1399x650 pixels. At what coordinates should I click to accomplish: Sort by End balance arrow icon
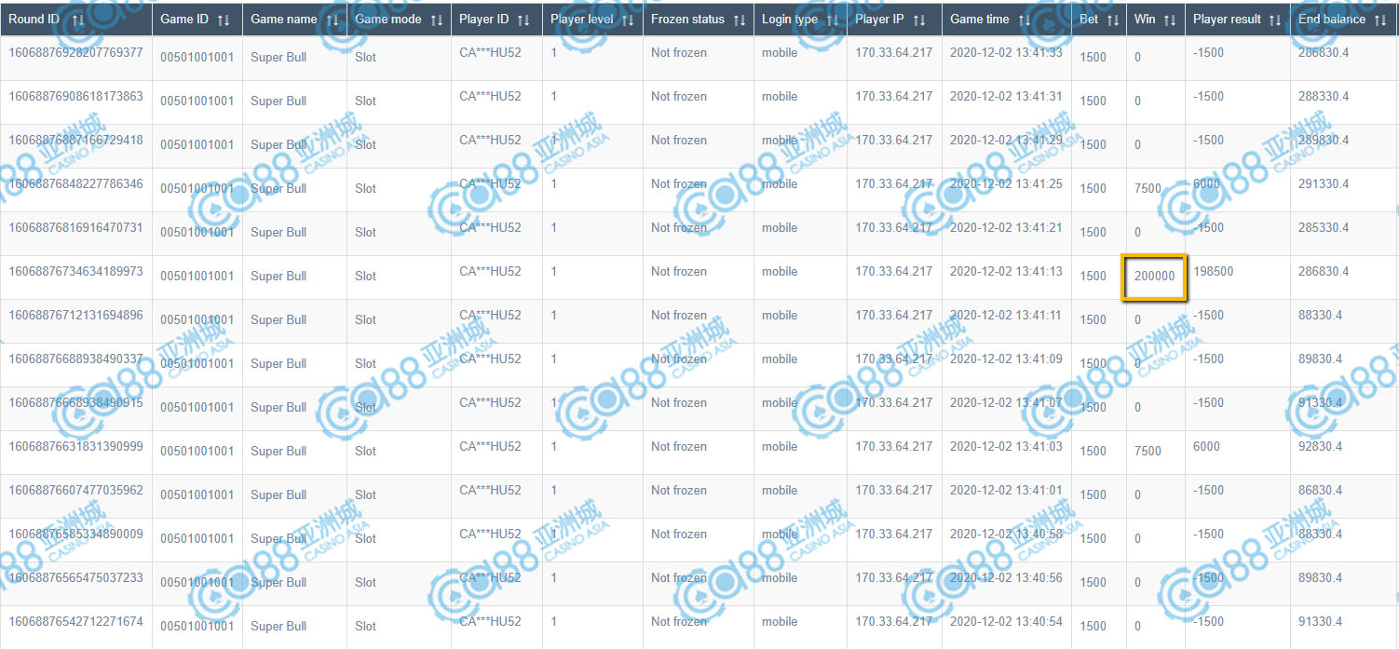(1380, 20)
